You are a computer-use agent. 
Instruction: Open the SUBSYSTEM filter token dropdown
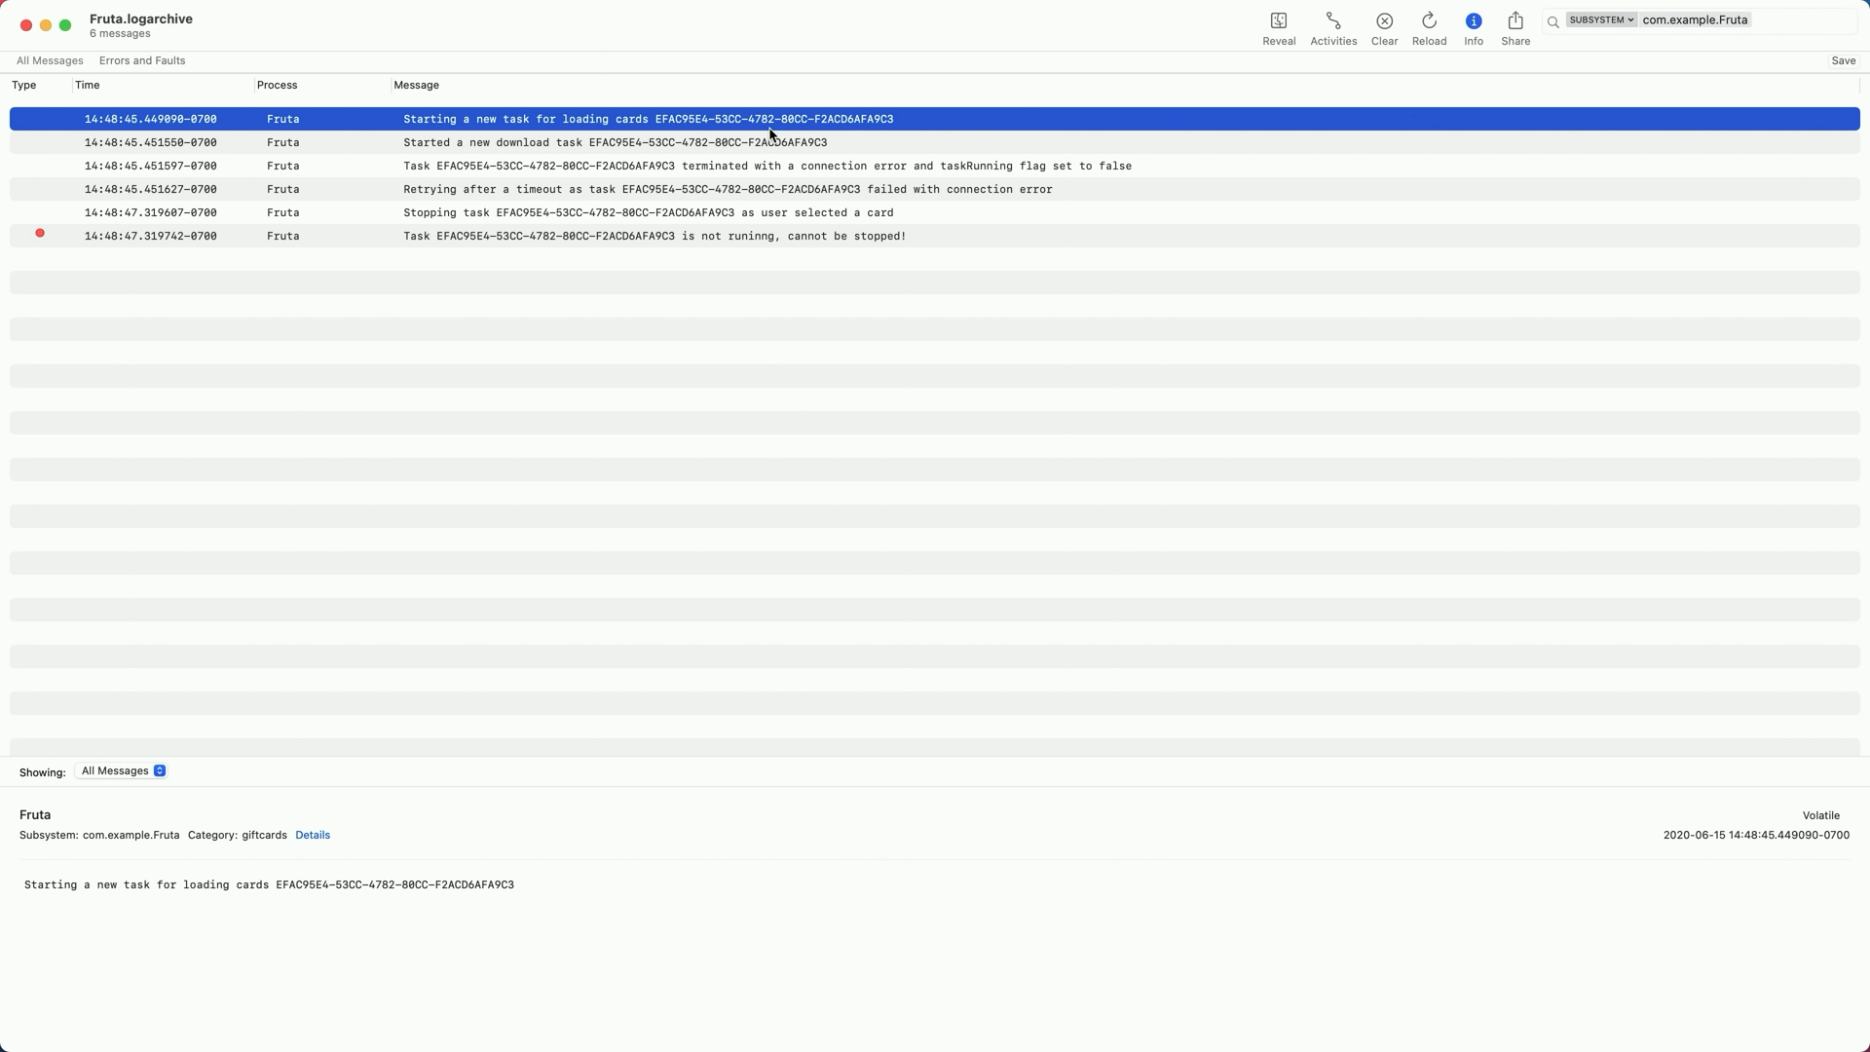tap(1601, 19)
